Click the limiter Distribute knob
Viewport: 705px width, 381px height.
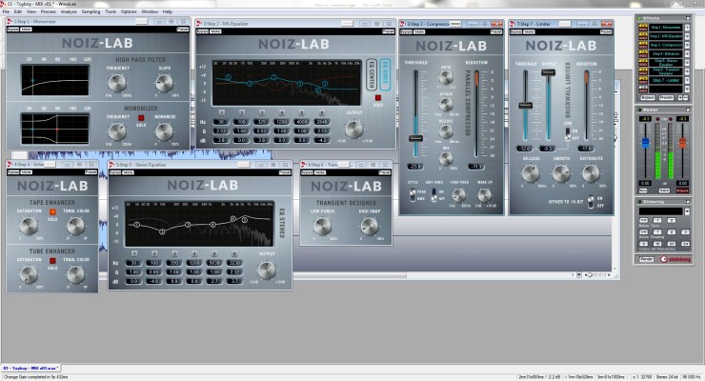point(591,173)
